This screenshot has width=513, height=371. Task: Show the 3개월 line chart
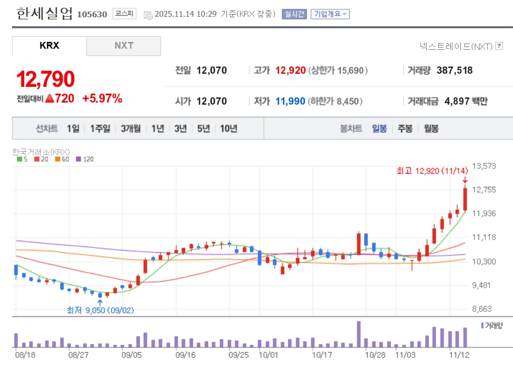130,129
